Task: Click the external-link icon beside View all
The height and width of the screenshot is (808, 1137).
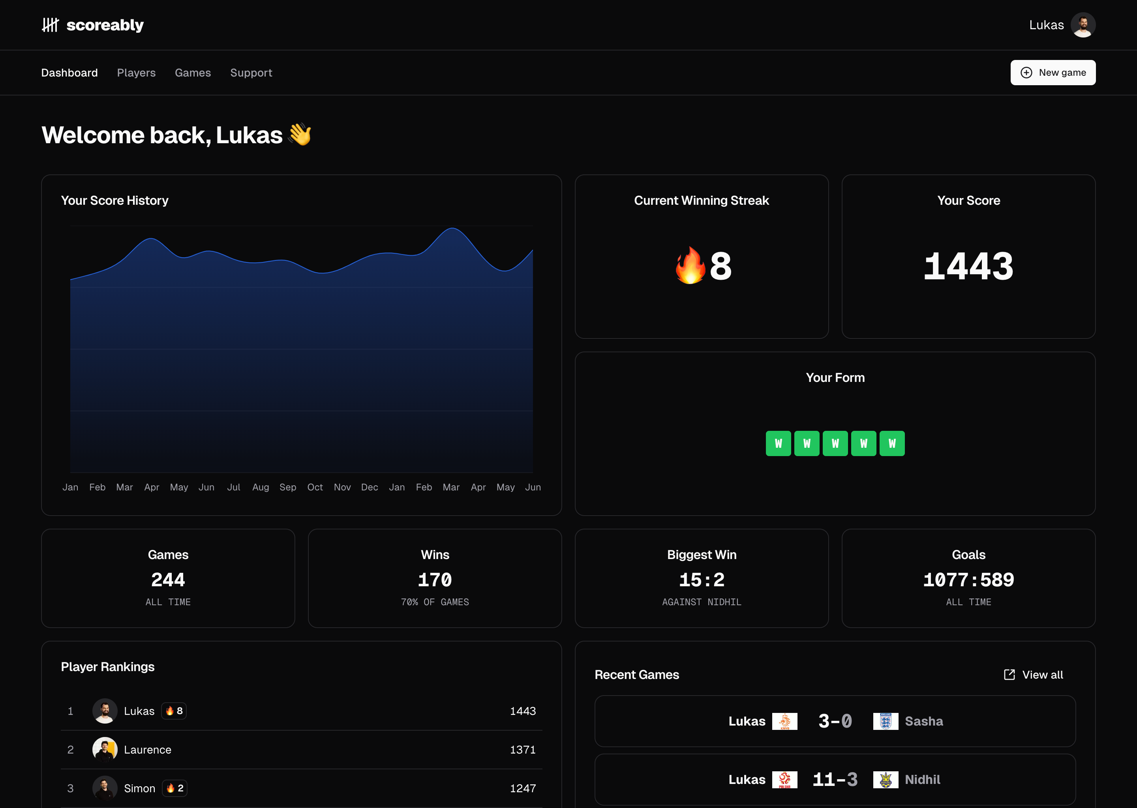Action: pyautogui.click(x=1009, y=675)
